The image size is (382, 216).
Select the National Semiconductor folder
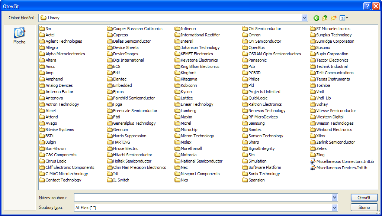(201, 161)
